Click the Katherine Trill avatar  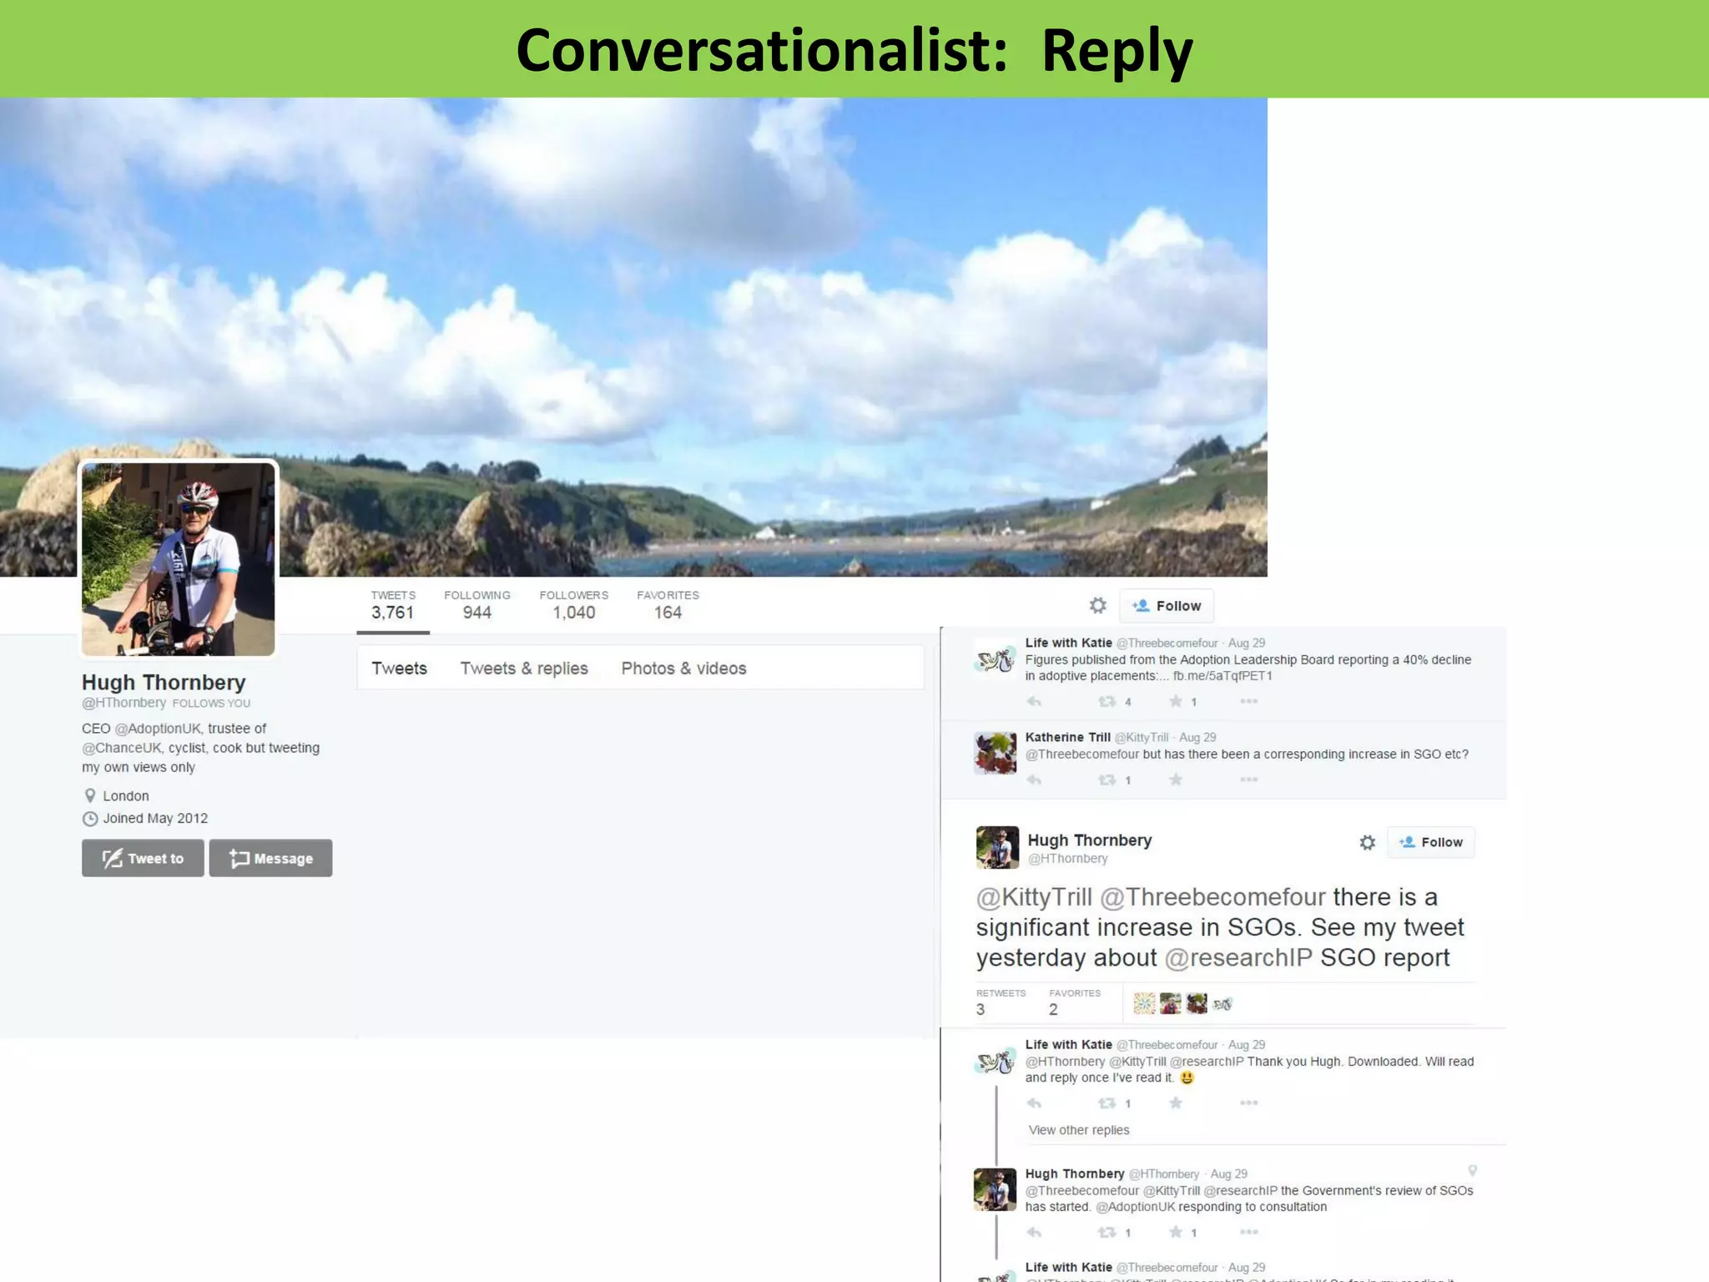[x=996, y=752]
